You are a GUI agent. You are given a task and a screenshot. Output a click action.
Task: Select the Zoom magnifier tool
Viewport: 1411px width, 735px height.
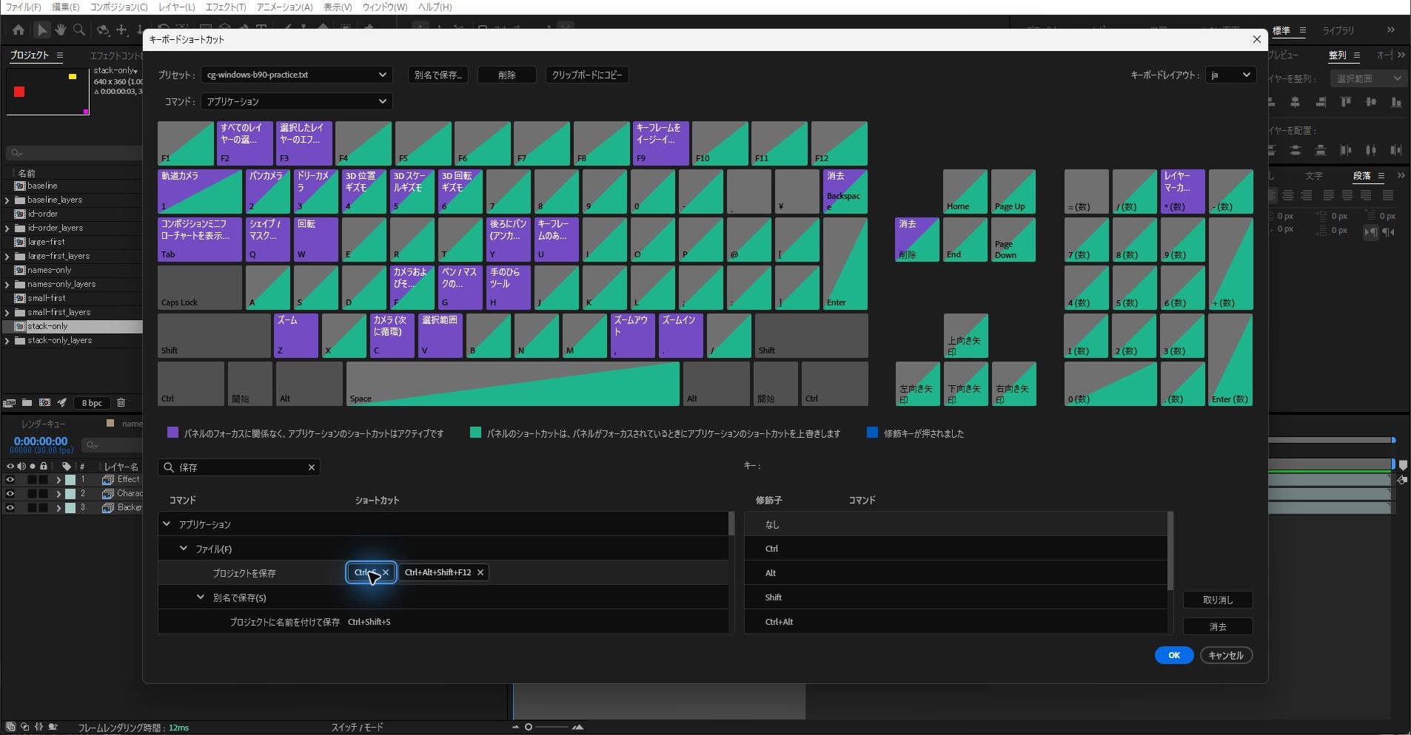(x=78, y=30)
